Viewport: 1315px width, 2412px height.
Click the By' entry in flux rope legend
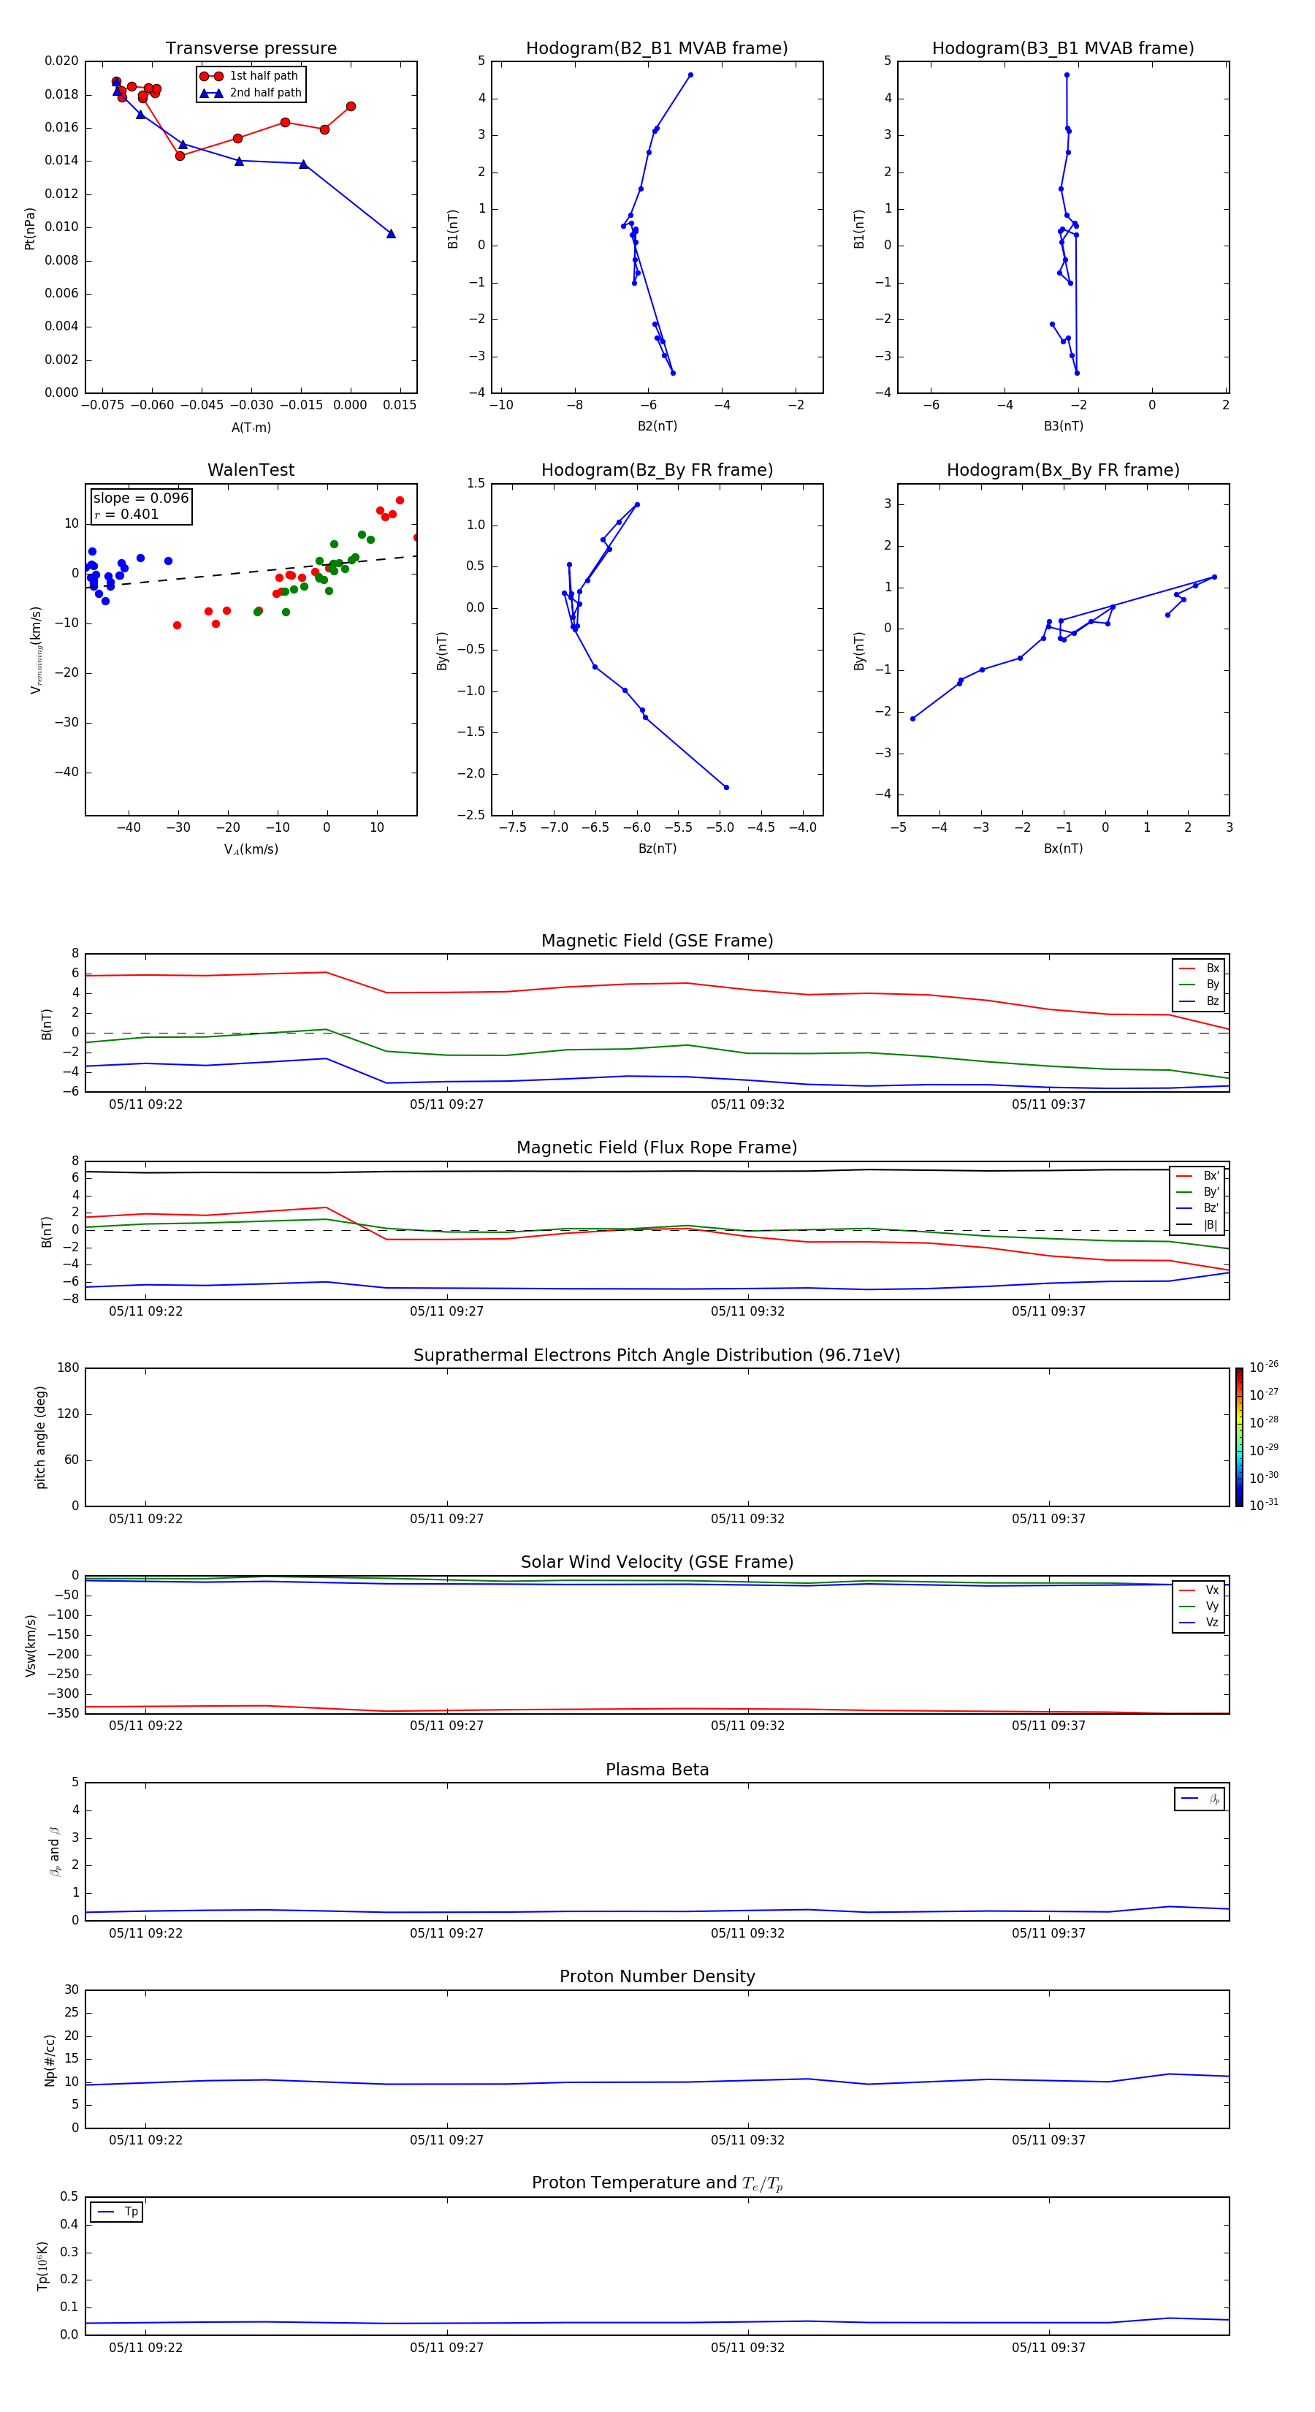pos(1198,1192)
